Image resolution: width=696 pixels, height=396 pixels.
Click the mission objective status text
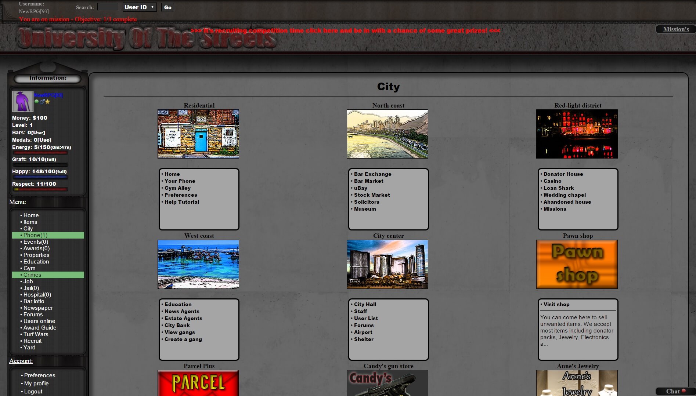point(78,19)
